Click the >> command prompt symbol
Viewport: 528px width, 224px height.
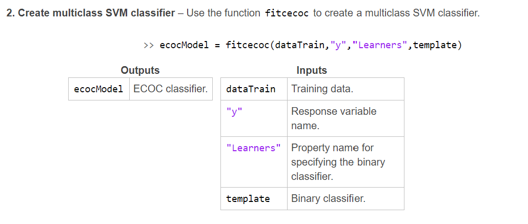pos(149,45)
